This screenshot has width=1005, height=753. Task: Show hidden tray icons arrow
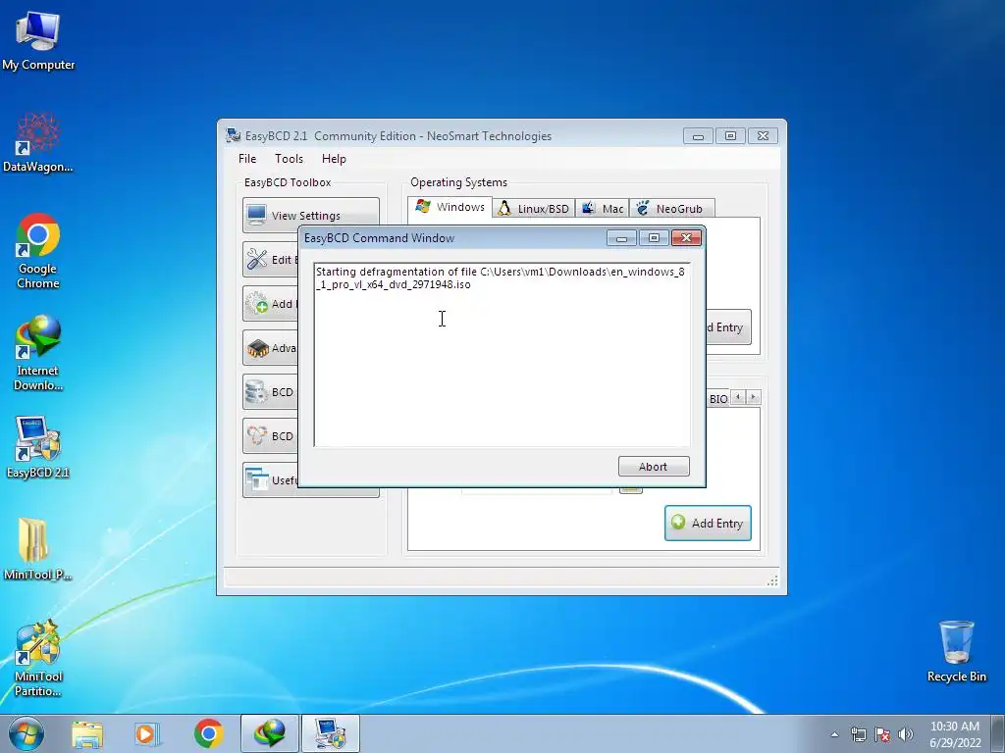tap(834, 734)
